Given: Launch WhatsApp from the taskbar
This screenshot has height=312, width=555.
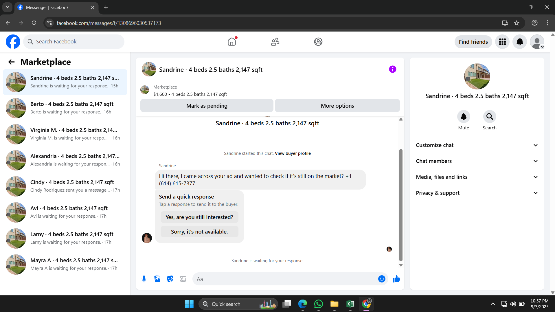Looking at the screenshot, I should [318, 304].
